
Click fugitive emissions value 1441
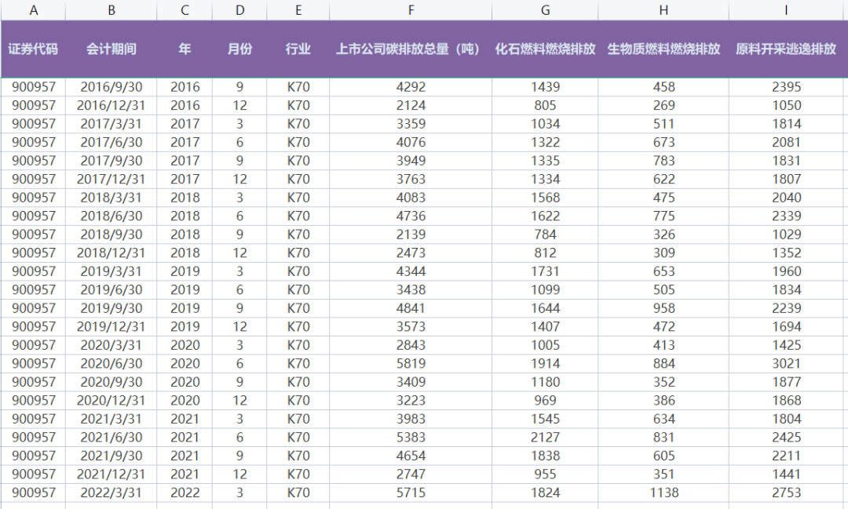click(786, 474)
